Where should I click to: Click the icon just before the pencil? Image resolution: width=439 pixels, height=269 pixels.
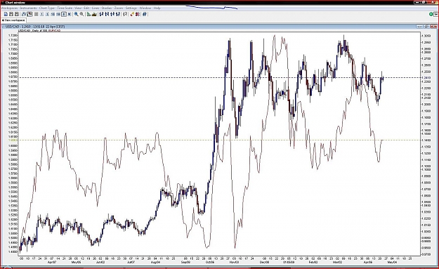(125, 14)
